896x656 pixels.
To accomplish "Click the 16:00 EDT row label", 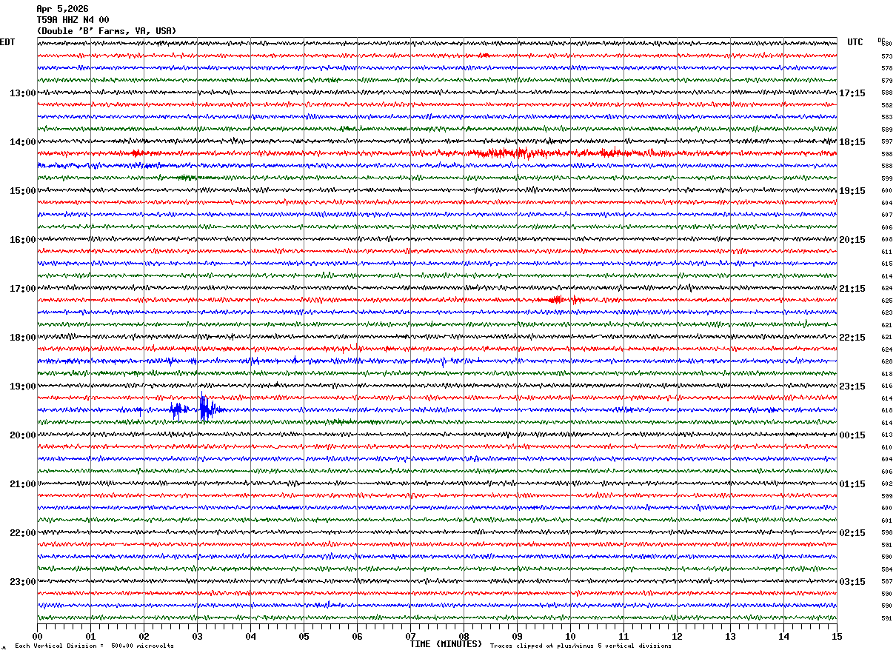I will coord(23,240).
